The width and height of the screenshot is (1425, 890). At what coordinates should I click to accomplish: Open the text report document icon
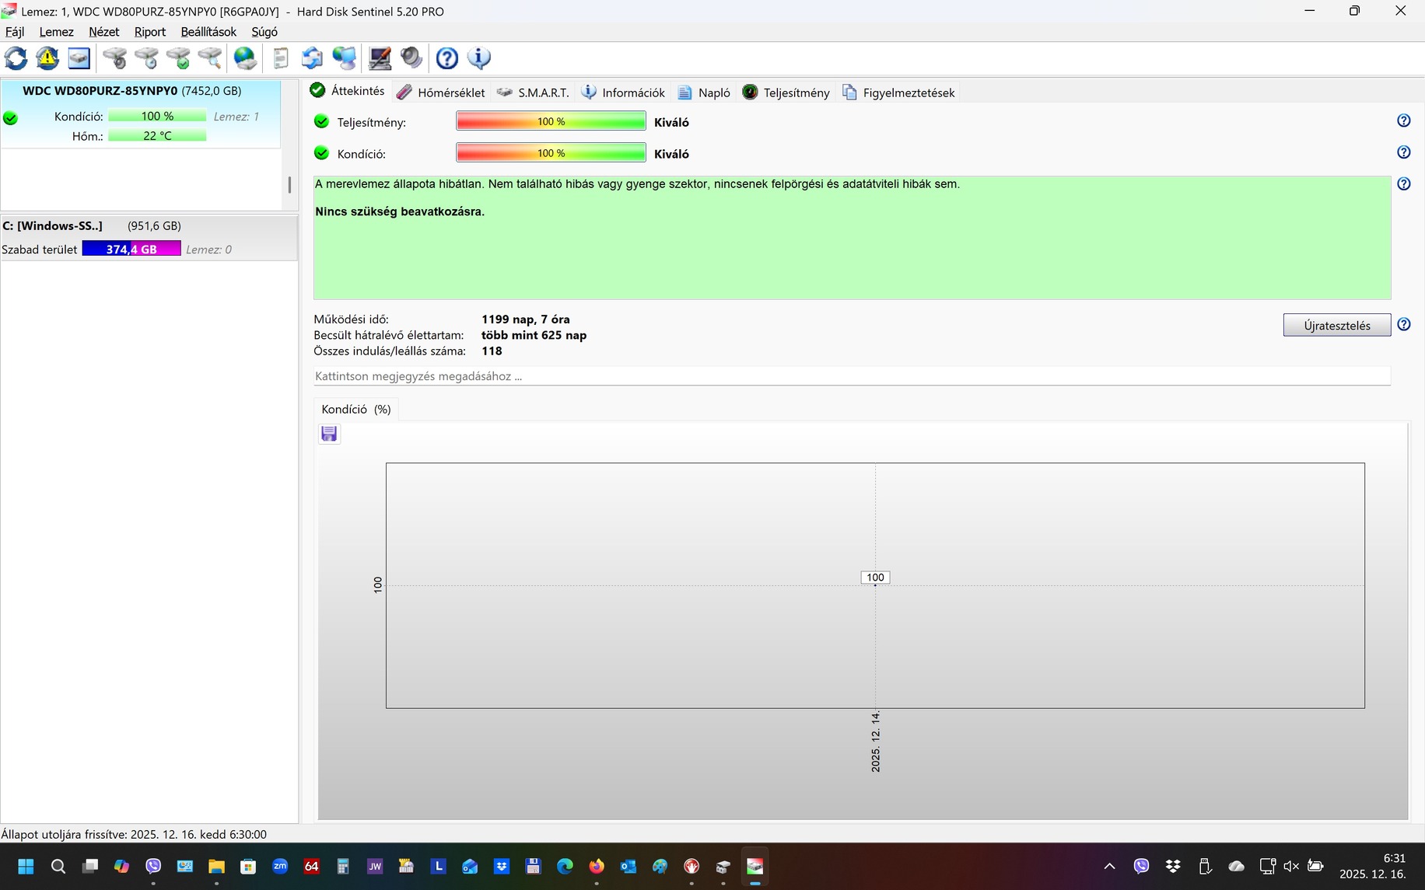coord(281,58)
